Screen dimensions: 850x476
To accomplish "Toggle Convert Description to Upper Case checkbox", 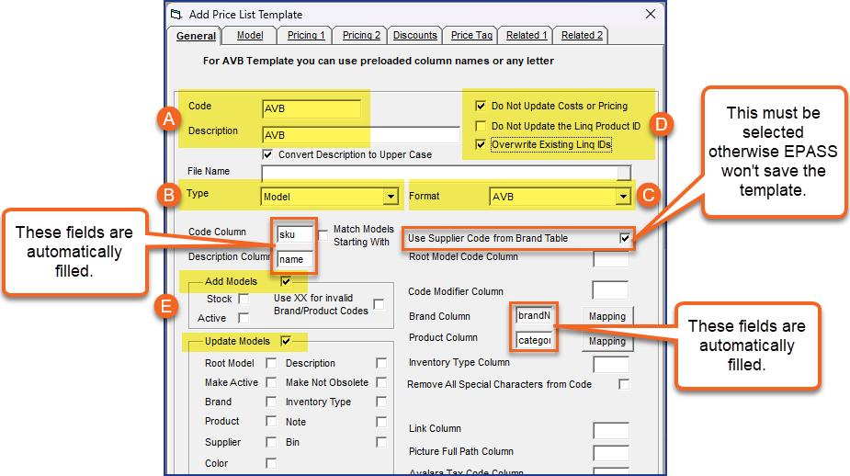I will 267,154.
